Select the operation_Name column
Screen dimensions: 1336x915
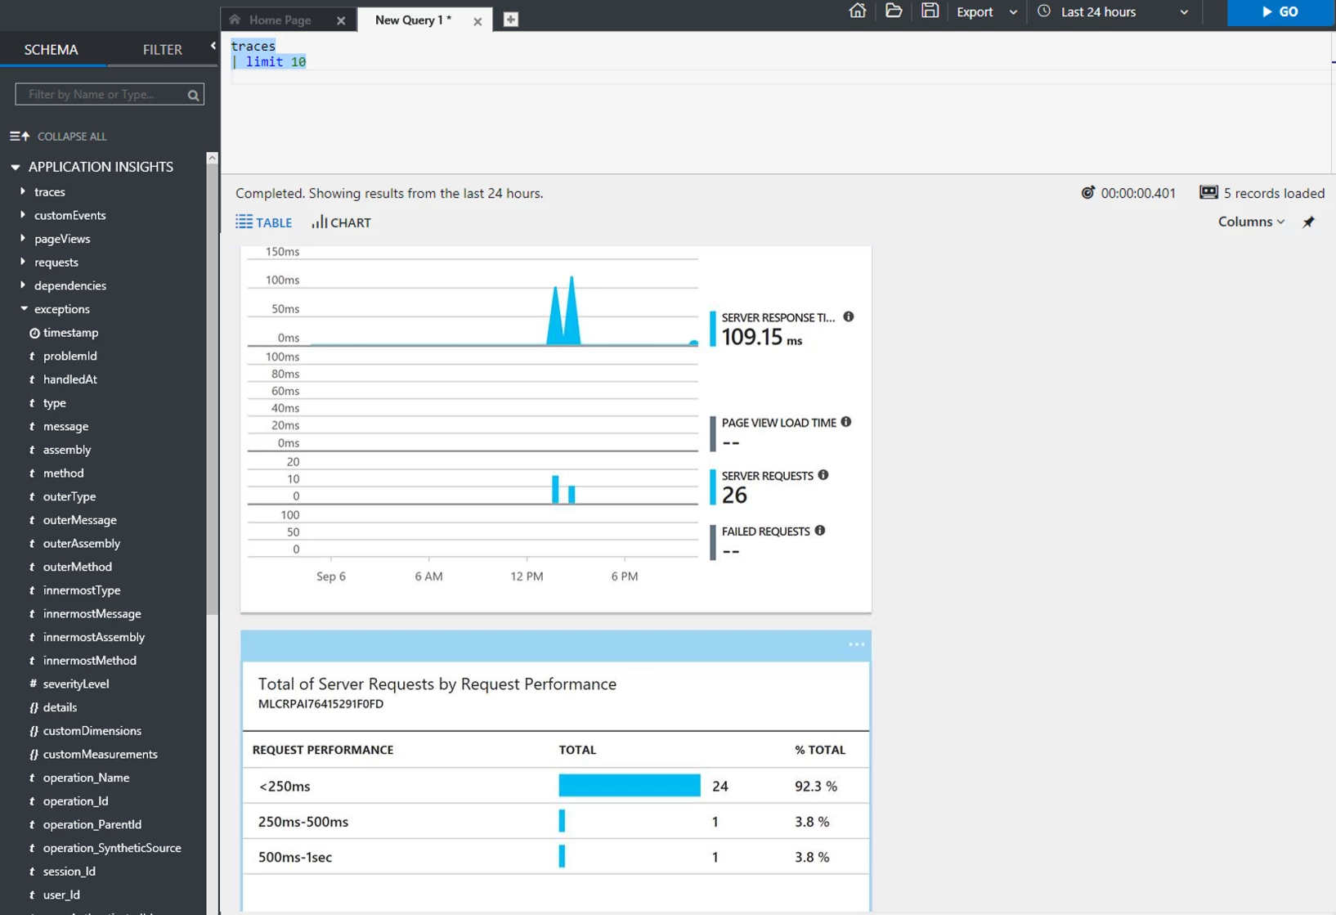(x=87, y=778)
